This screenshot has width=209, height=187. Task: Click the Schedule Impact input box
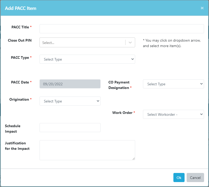click(x=70, y=127)
